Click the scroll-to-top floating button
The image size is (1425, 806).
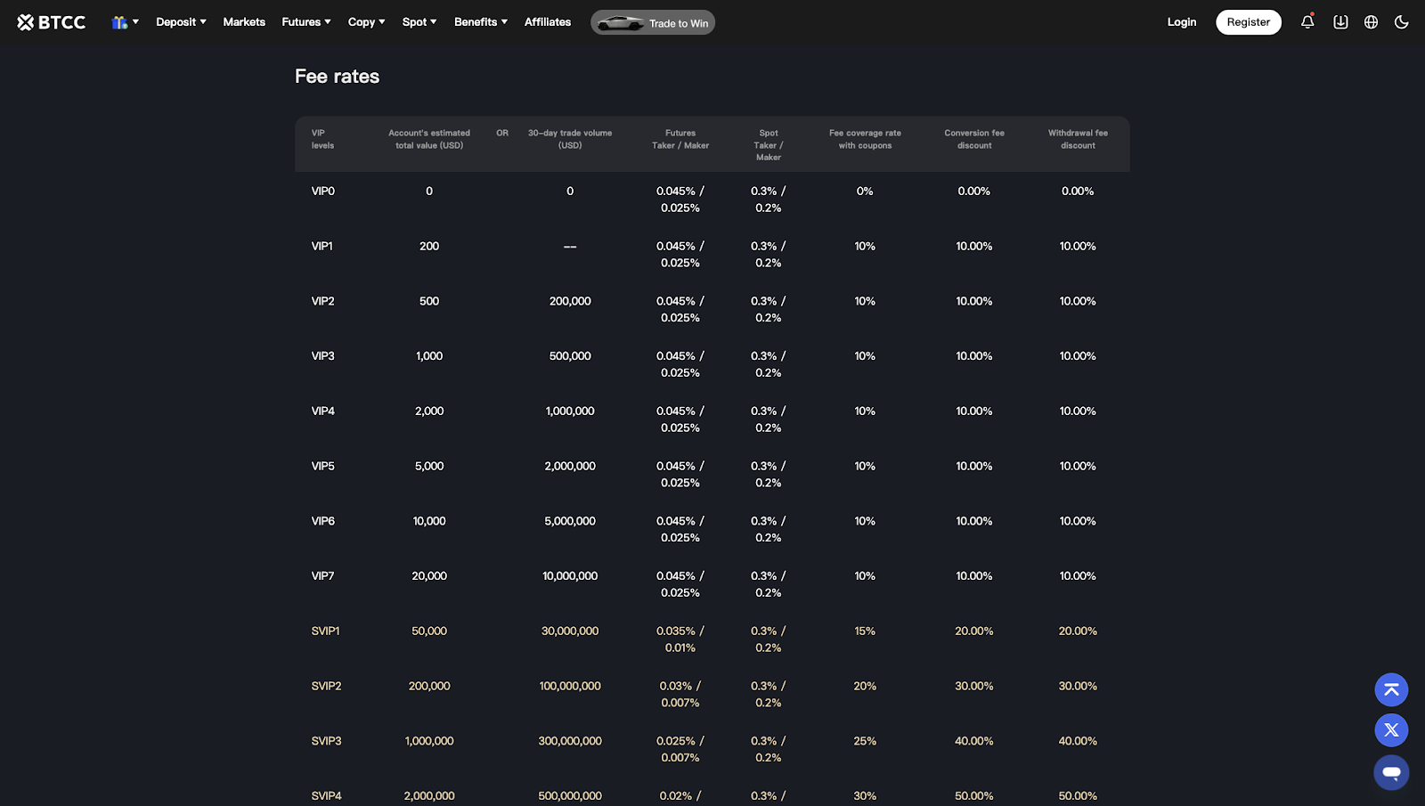point(1391,689)
